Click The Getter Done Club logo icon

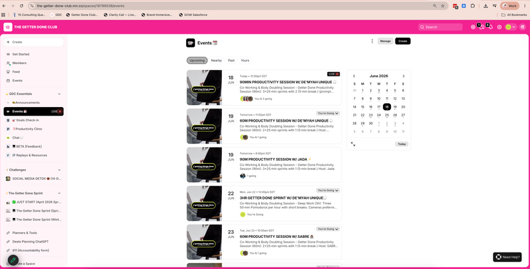pyautogui.click(x=8, y=27)
